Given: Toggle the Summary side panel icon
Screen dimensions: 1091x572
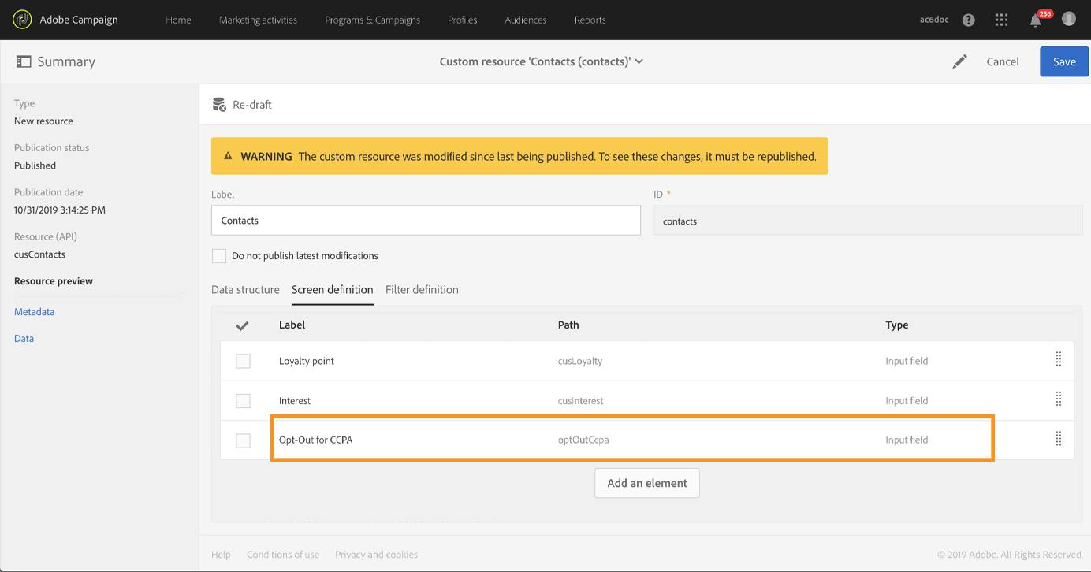Looking at the screenshot, I should tap(24, 61).
